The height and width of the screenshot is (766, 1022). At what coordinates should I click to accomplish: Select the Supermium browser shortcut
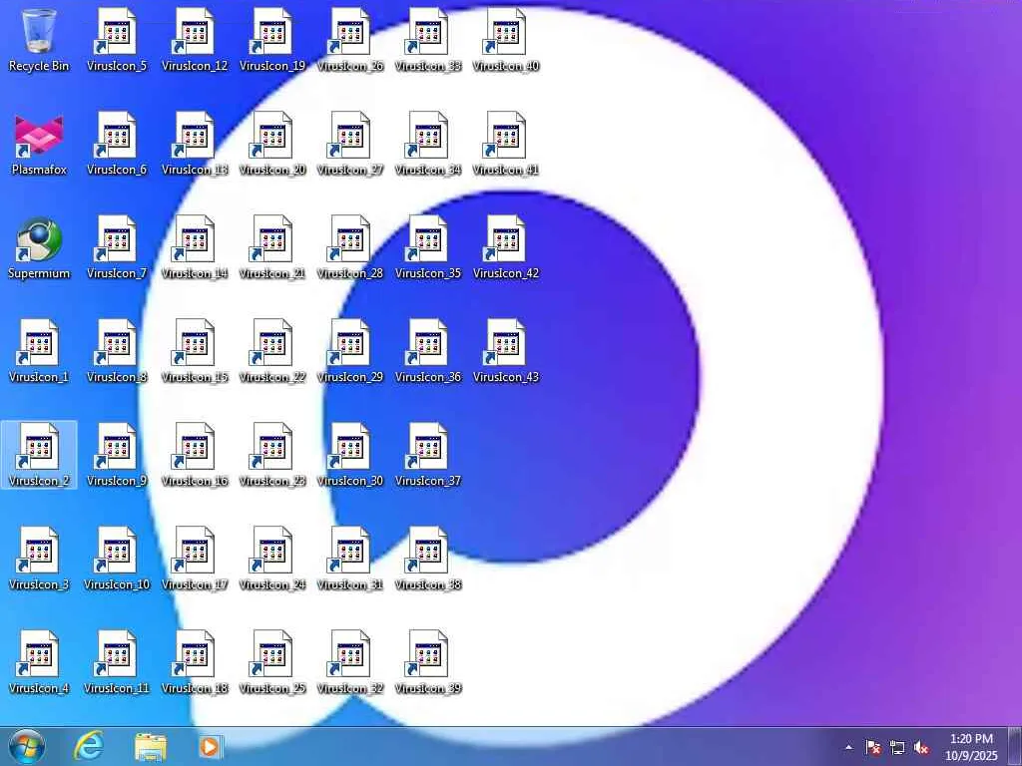39,247
